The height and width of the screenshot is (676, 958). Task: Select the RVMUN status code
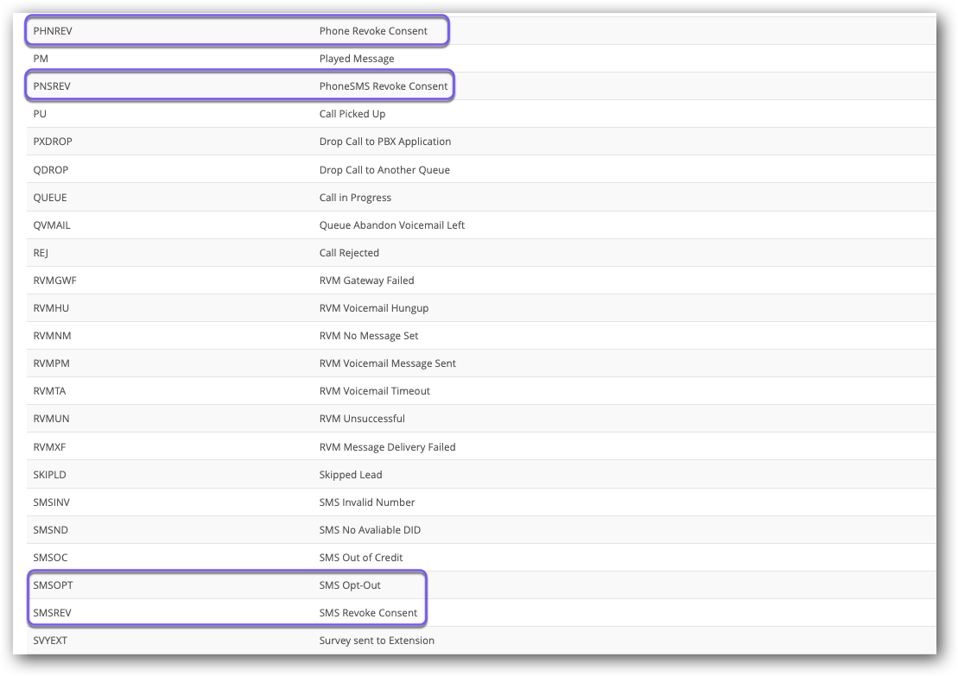[x=51, y=419]
